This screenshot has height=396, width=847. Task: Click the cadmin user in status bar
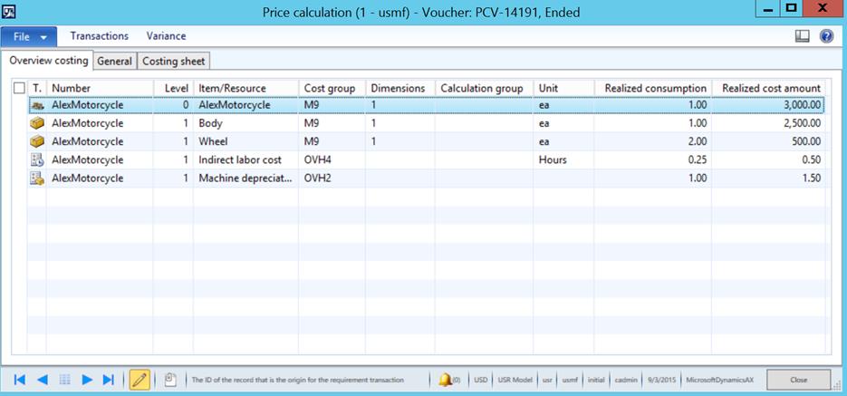tap(627, 380)
